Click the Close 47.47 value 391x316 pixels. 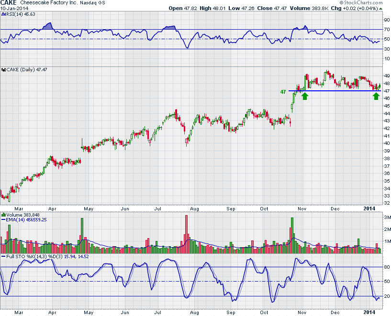click(x=272, y=8)
